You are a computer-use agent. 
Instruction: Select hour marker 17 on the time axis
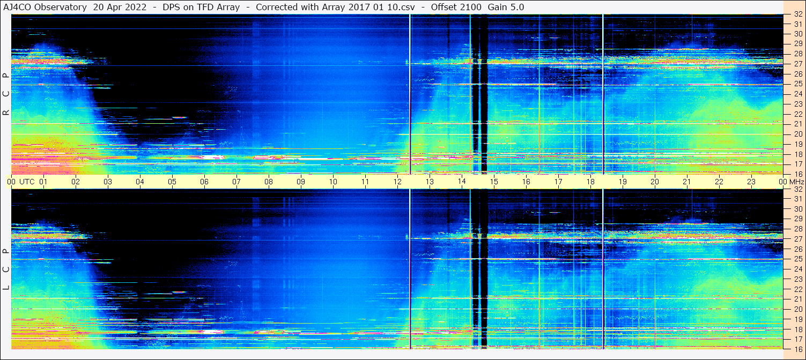point(558,182)
